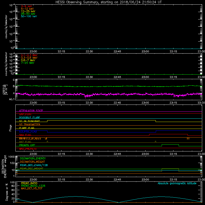The image size is (205, 205).
Task: Click the raised green FRONTS_OFF step segment
Action: [170, 145]
